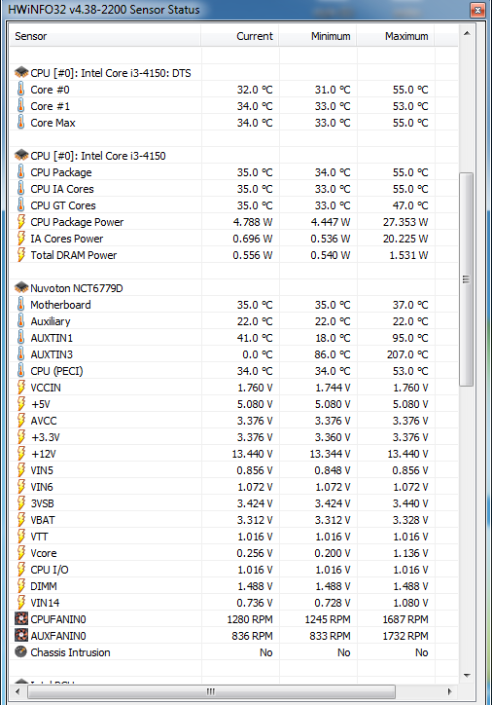Click the Minimum column header

pos(317,36)
